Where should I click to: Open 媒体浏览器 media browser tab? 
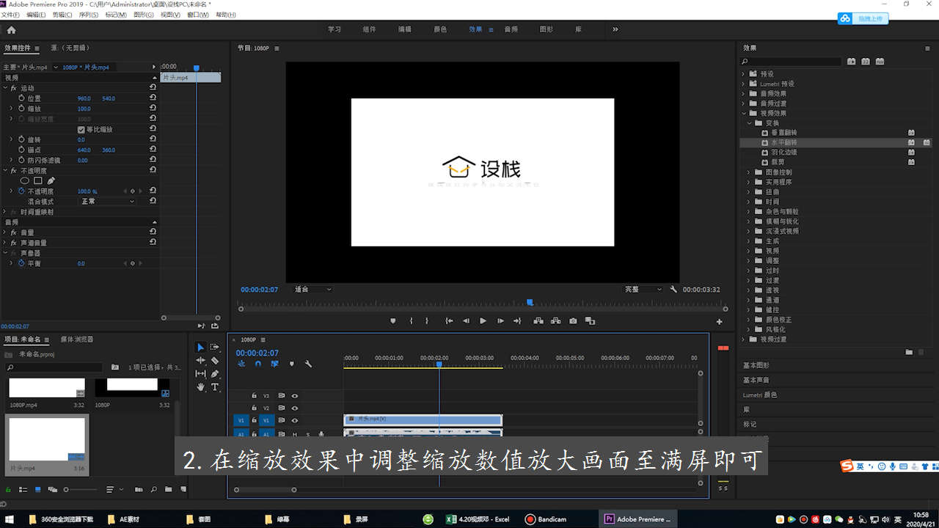(77, 340)
